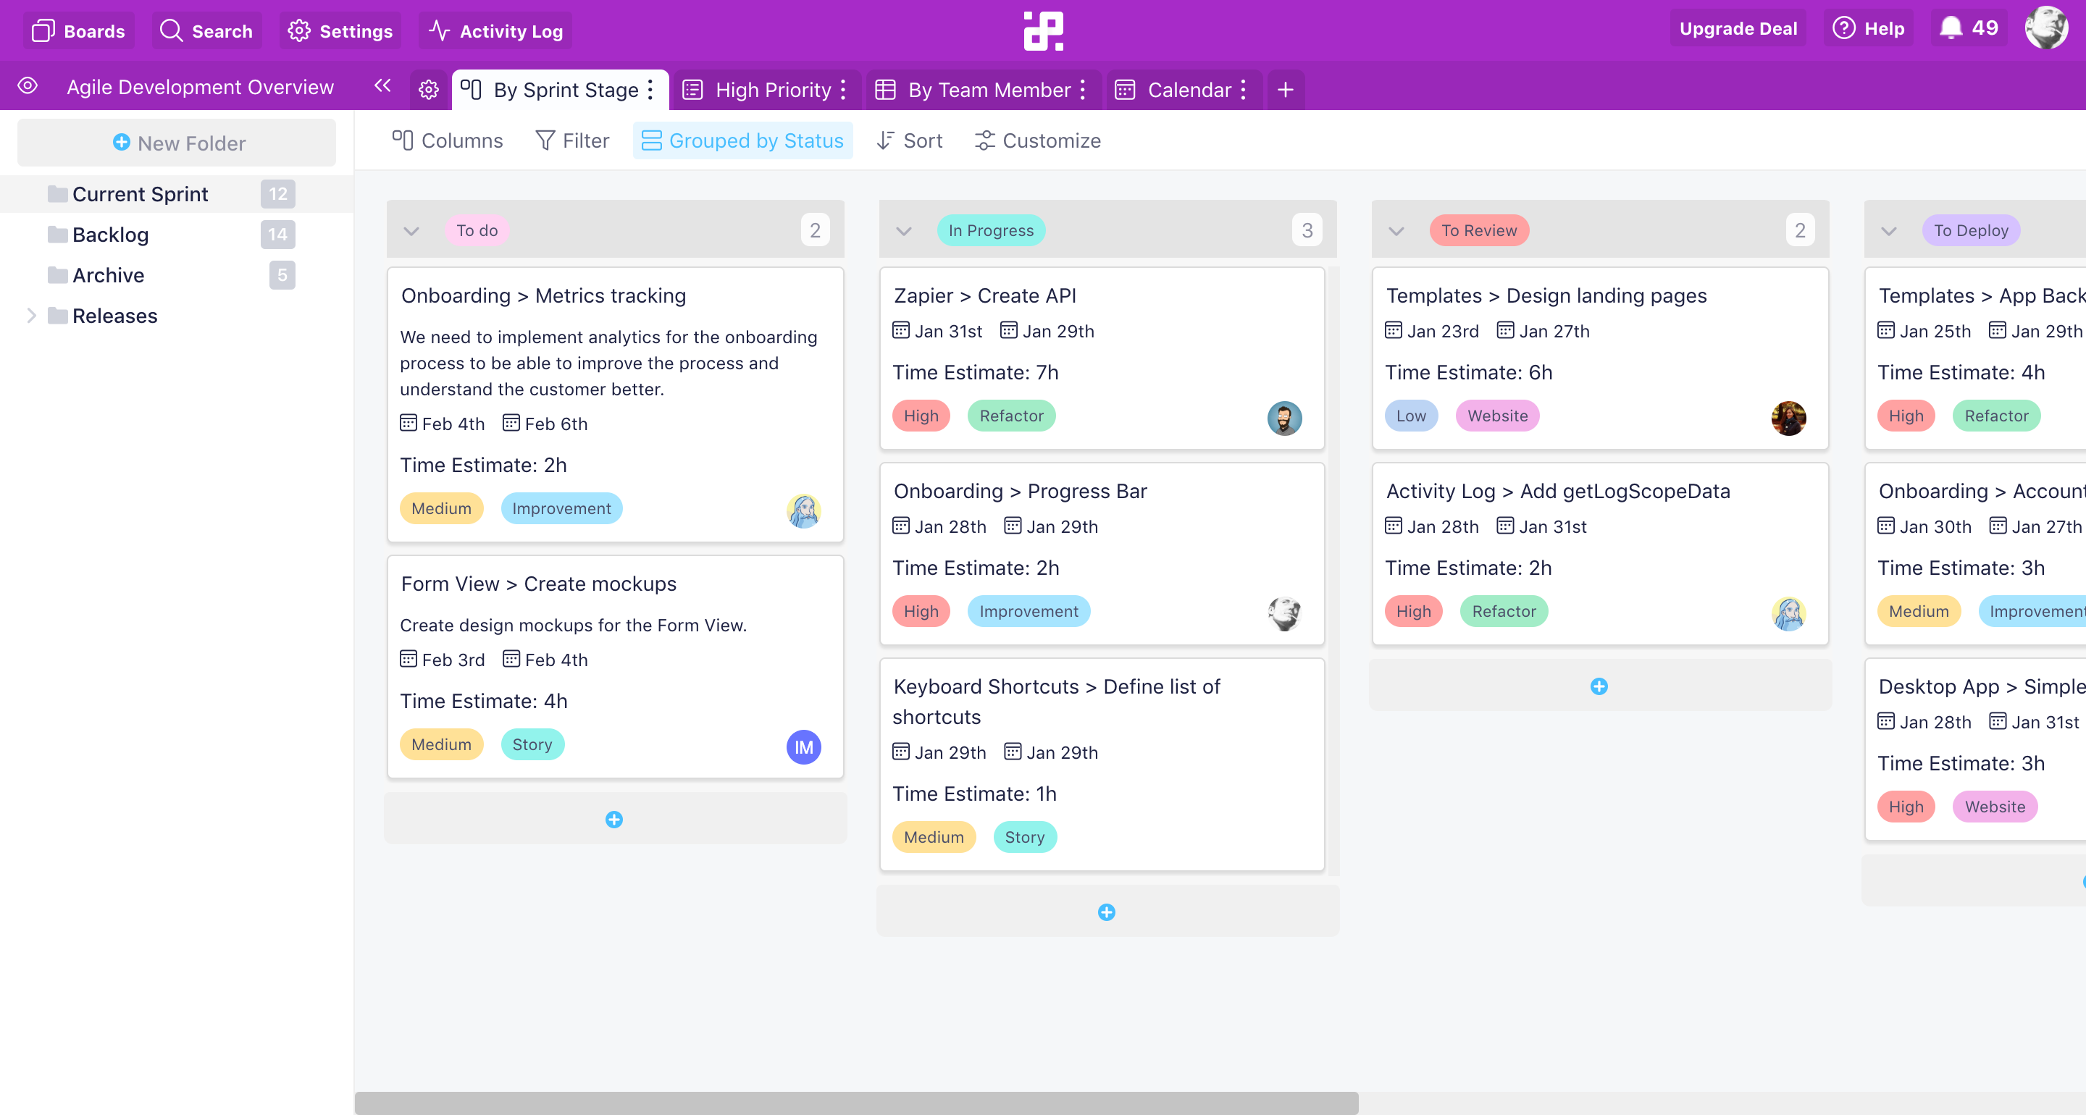The height and width of the screenshot is (1115, 2086).
Task: Open Filter options
Action: pos(571,140)
